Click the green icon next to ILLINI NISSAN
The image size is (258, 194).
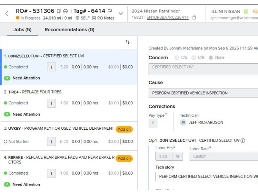(246, 11)
